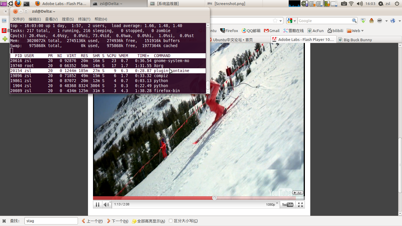Image resolution: width=402 pixels, height=226 pixels.
Task: Open the 帮助(H) menu in the terminal
Action: click(101, 19)
